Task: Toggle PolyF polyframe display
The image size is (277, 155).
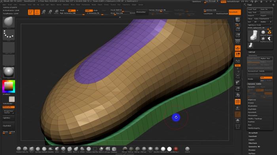Action: coord(237,101)
